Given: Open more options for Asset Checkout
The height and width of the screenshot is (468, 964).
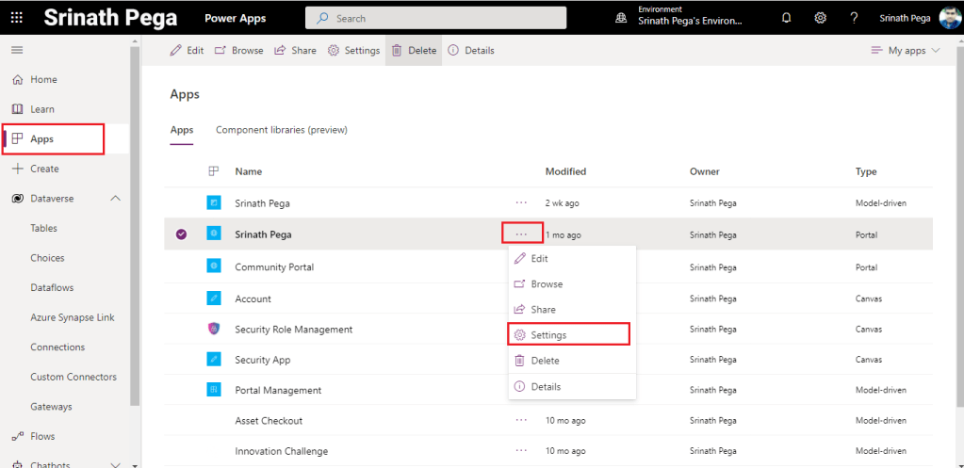Looking at the screenshot, I should pyautogui.click(x=521, y=421).
